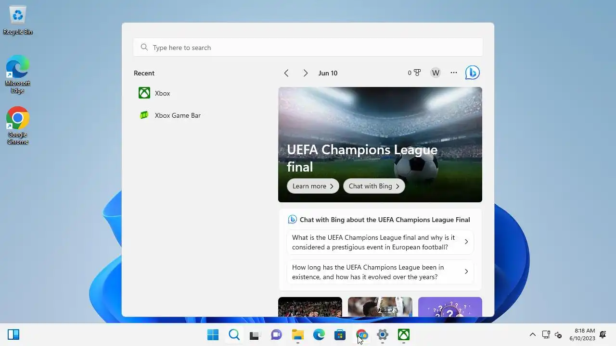Open Settings gear on taskbar

point(383,334)
